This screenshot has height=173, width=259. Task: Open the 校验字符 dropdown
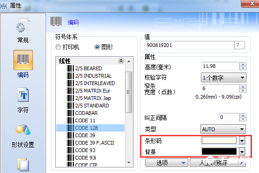(224, 78)
